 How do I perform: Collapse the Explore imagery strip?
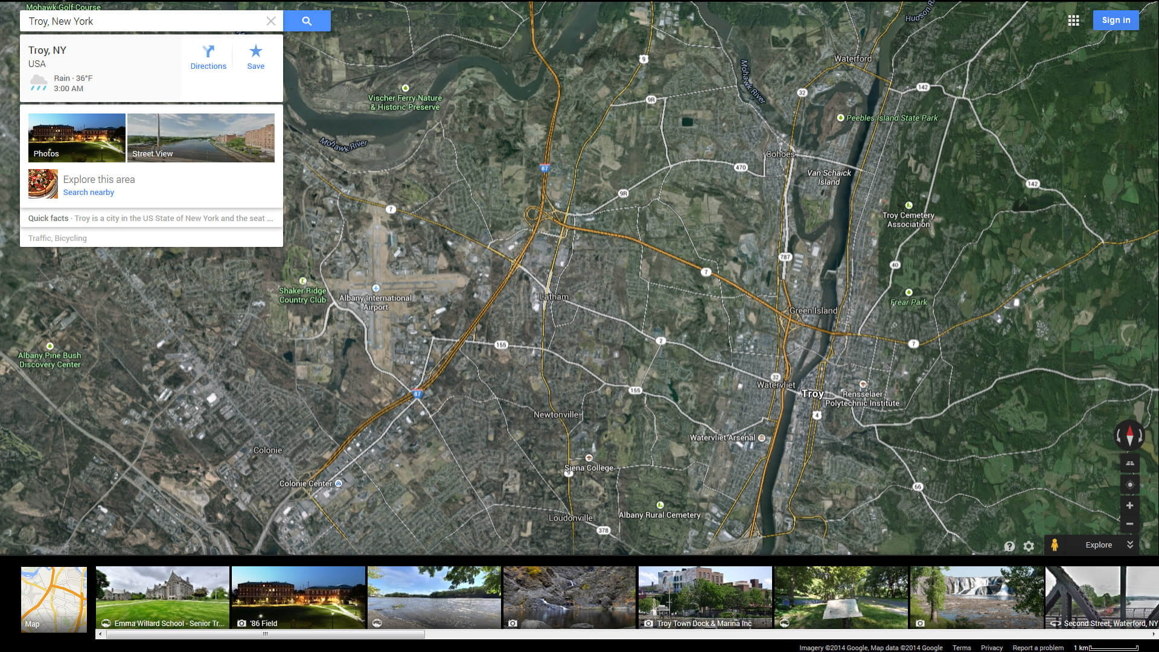(x=1130, y=545)
